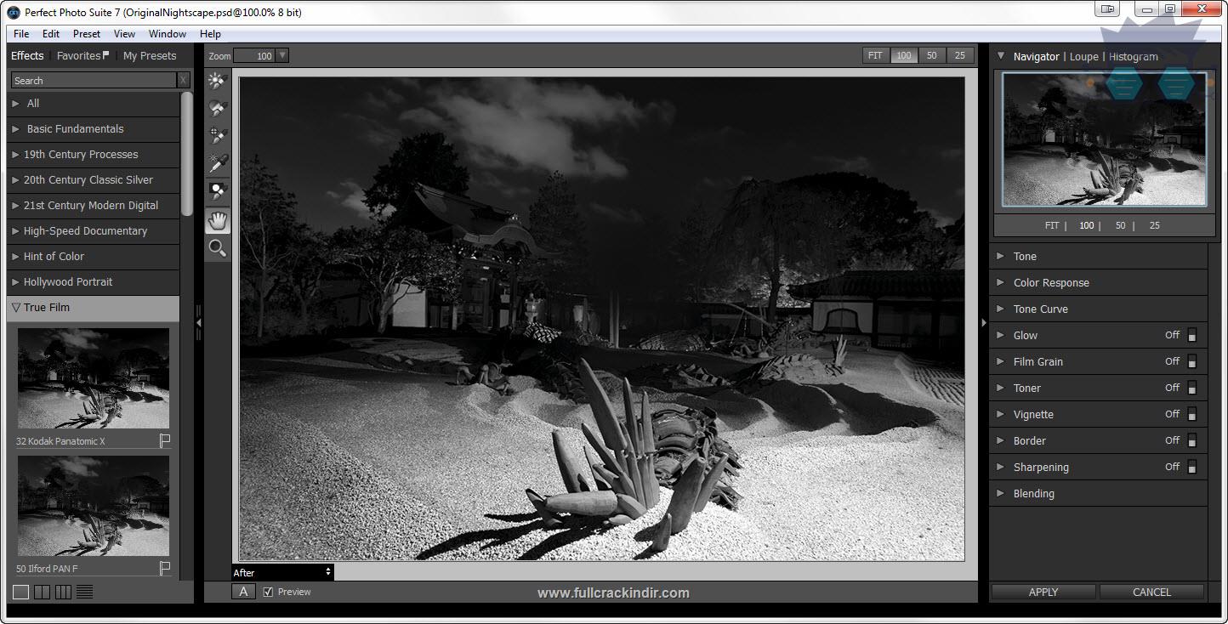Expand the 21st Century Modern Digital category
The height and width of the screenshot is (624, 1228).
93,206
